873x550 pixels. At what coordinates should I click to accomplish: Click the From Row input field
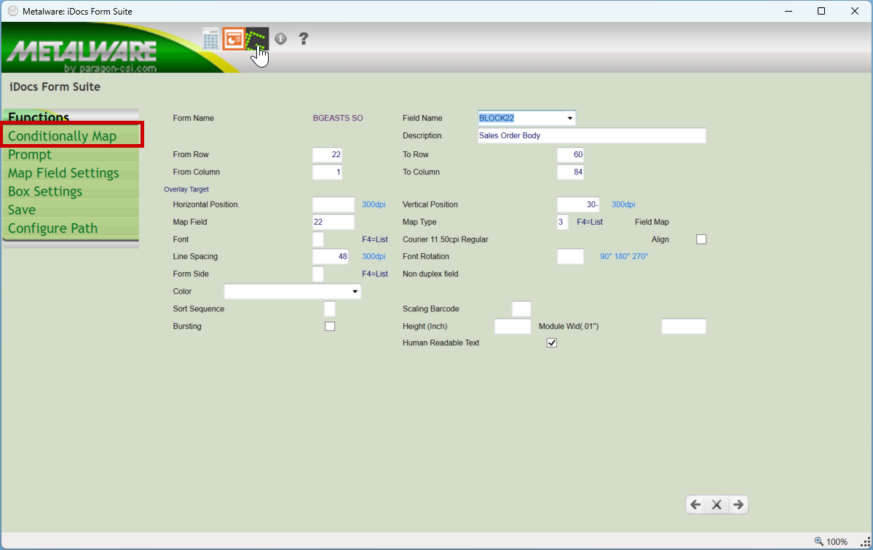point(328,155)
